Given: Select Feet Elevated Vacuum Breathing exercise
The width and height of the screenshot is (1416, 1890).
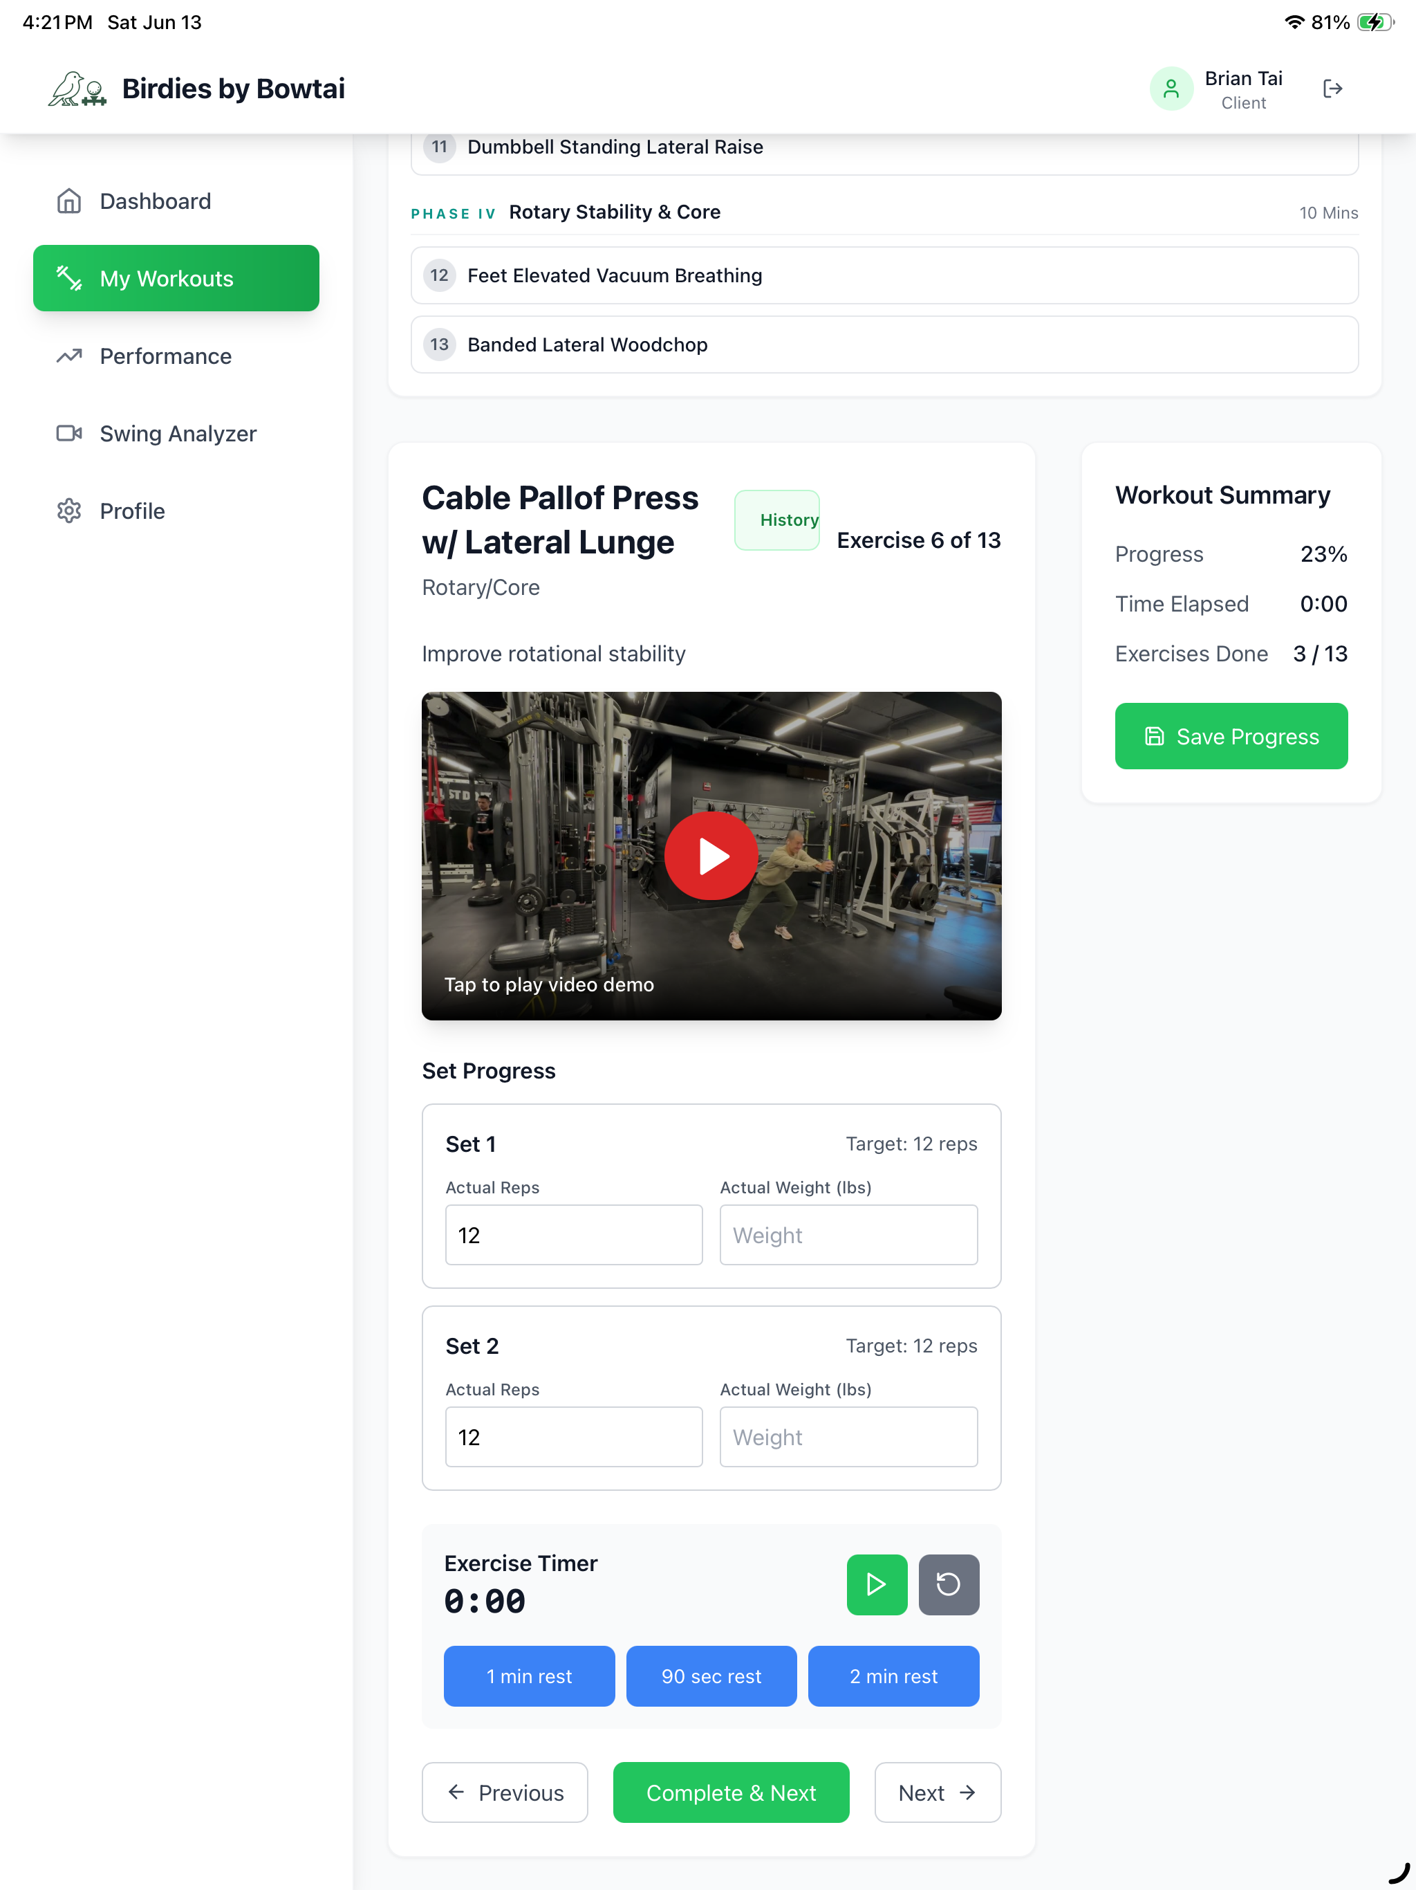Looking at the screenshot, I should 884,275.
